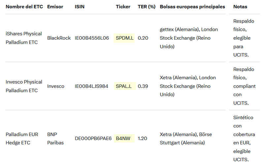Screen dimensions: 264x164
Task: Click the B4NW ticker highlight
Action: click(123, 139)
